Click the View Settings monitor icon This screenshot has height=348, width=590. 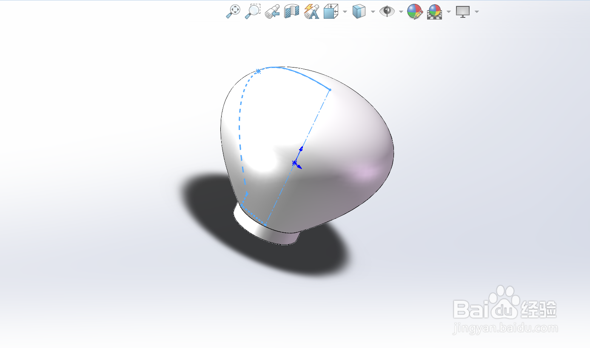pos(462,11)
